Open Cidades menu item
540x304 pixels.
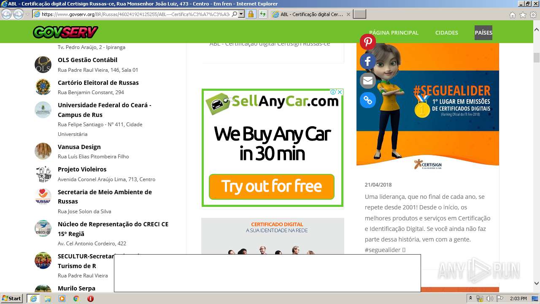[446, 33]
